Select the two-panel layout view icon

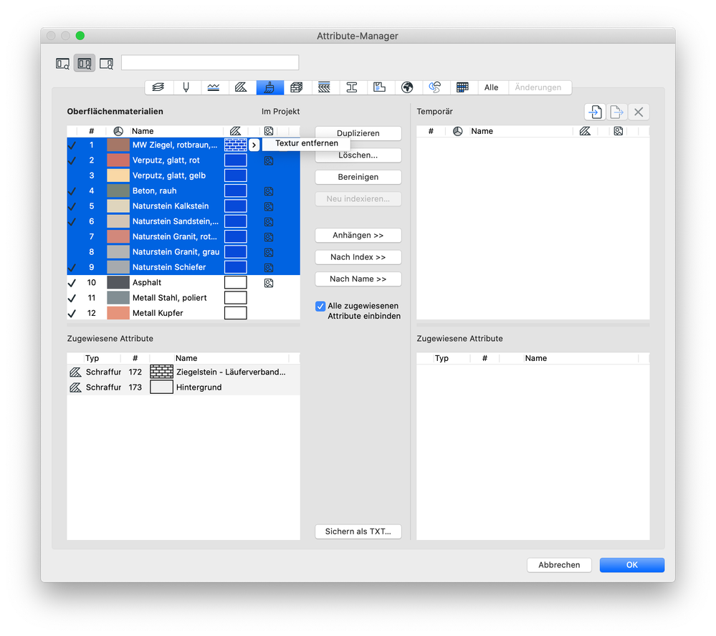85,64
